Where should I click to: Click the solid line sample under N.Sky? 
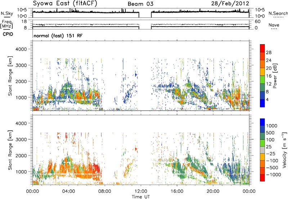[7, 17]
